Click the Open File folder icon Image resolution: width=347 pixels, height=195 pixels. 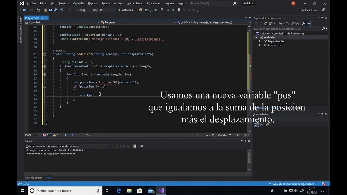(x=46, y=10)
